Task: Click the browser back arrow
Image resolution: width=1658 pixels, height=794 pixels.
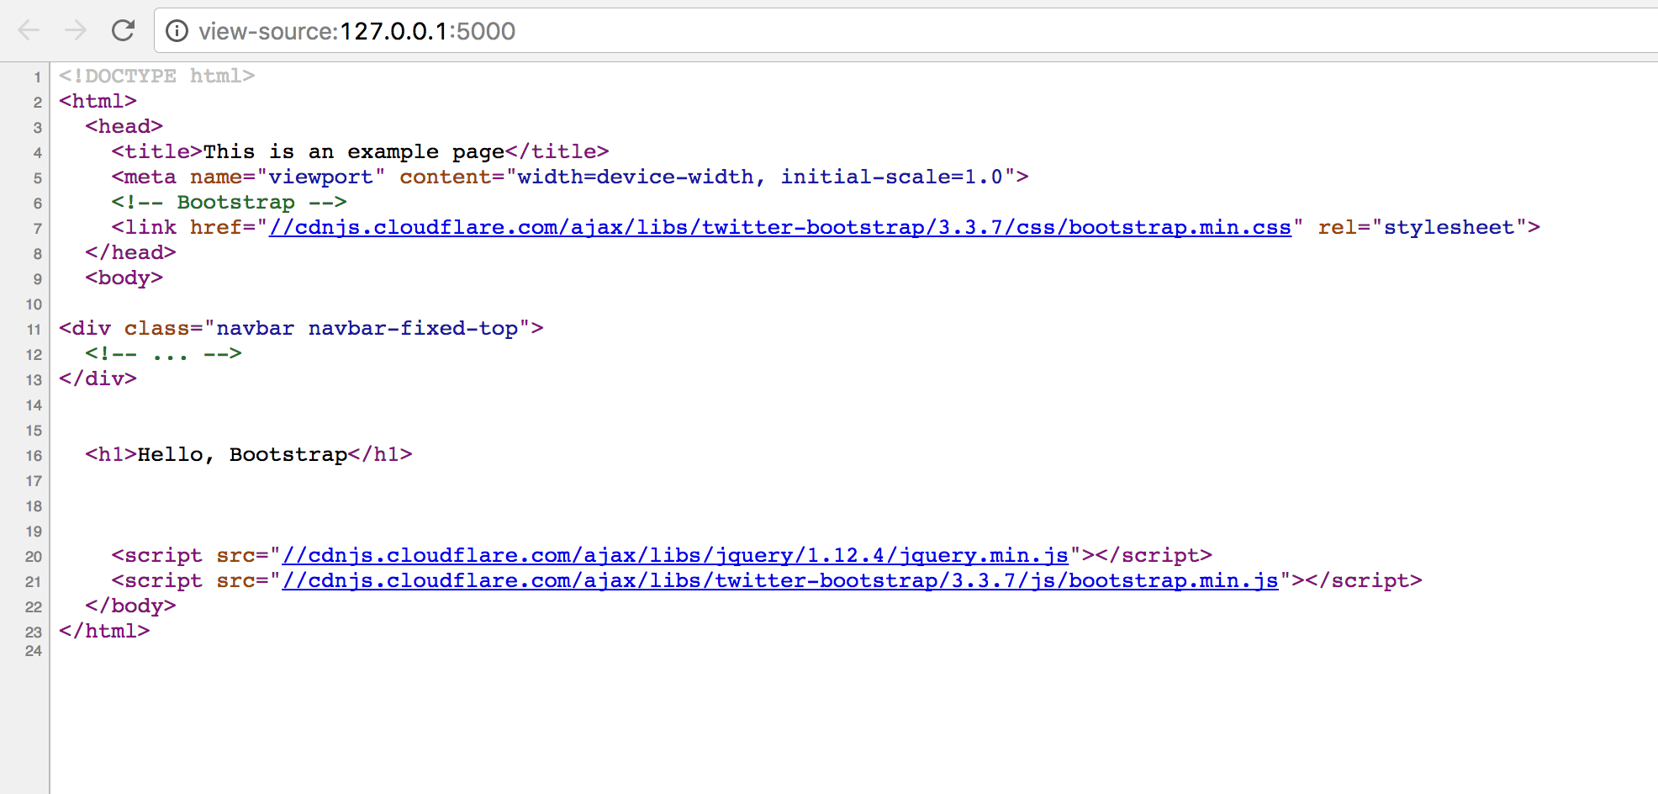Action: tap(29, 31)
